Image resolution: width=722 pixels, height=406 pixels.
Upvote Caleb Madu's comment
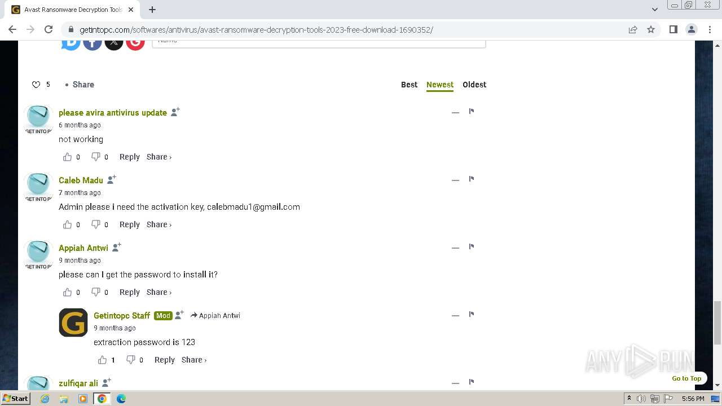click(x=68, y=224)
